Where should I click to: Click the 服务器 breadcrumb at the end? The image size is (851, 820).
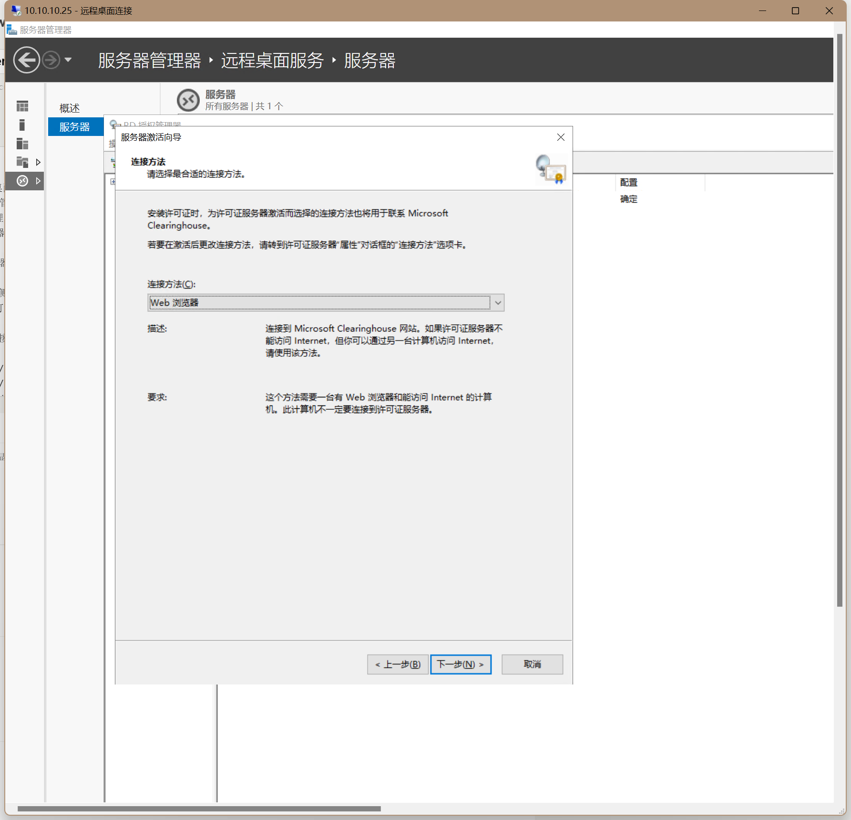[x=370, y=61]
